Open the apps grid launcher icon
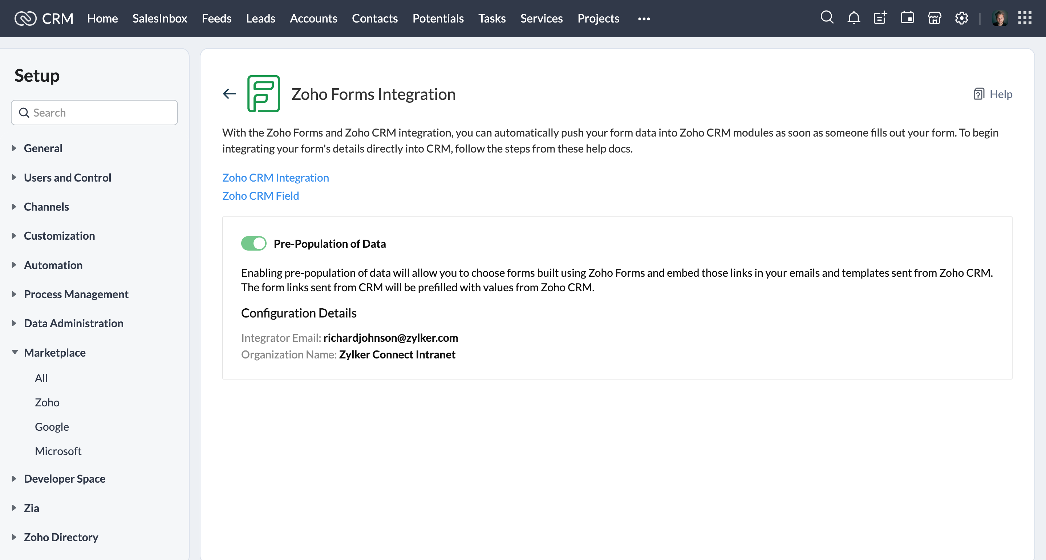The width and height of the screenshot is (1046, 560). tap(1025, 18)
